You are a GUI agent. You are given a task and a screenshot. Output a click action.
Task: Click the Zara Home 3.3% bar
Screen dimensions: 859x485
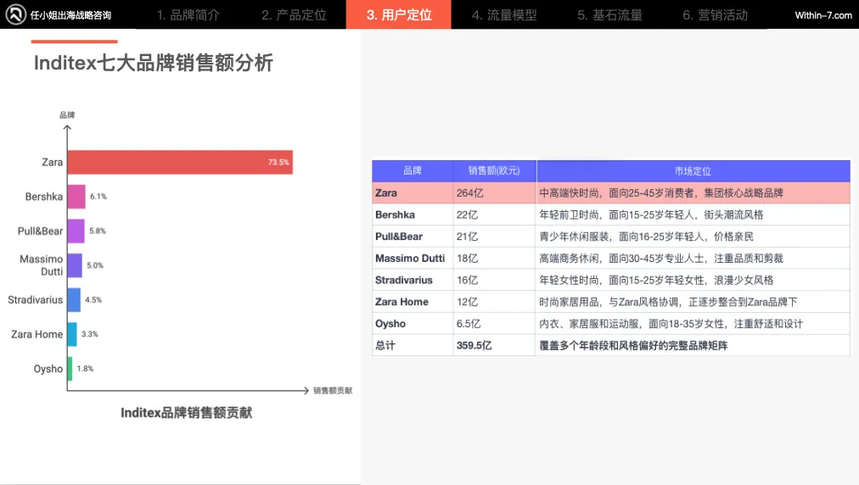click(x=72, y=334)
